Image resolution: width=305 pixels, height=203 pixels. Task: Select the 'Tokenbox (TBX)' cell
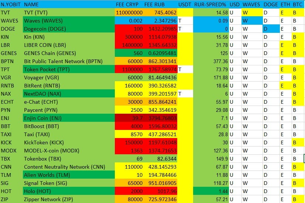click(69, 159)
